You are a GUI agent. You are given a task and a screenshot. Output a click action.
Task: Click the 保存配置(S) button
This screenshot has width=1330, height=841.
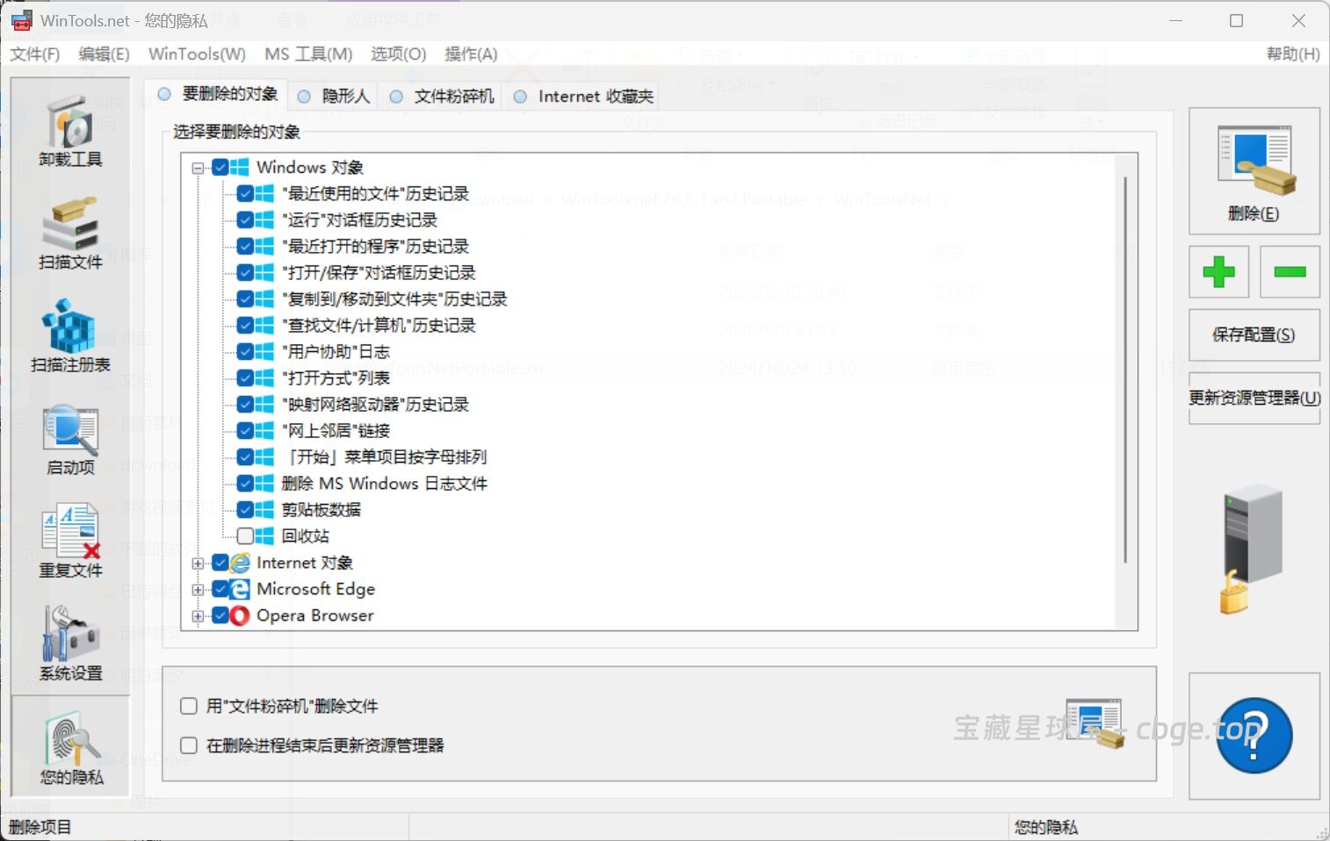click(x=1254, y=335)
